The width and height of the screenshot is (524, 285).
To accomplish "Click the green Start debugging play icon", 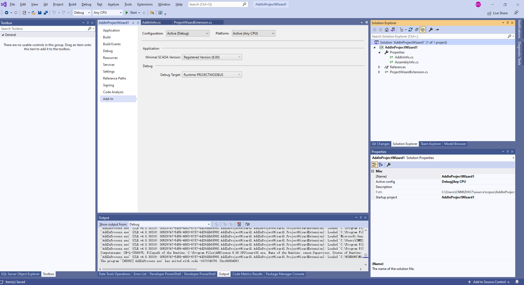I will click(127, 13).
